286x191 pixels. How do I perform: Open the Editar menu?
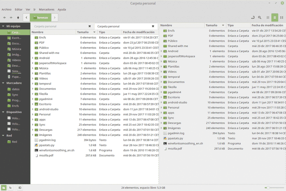(x=18, y=9)
